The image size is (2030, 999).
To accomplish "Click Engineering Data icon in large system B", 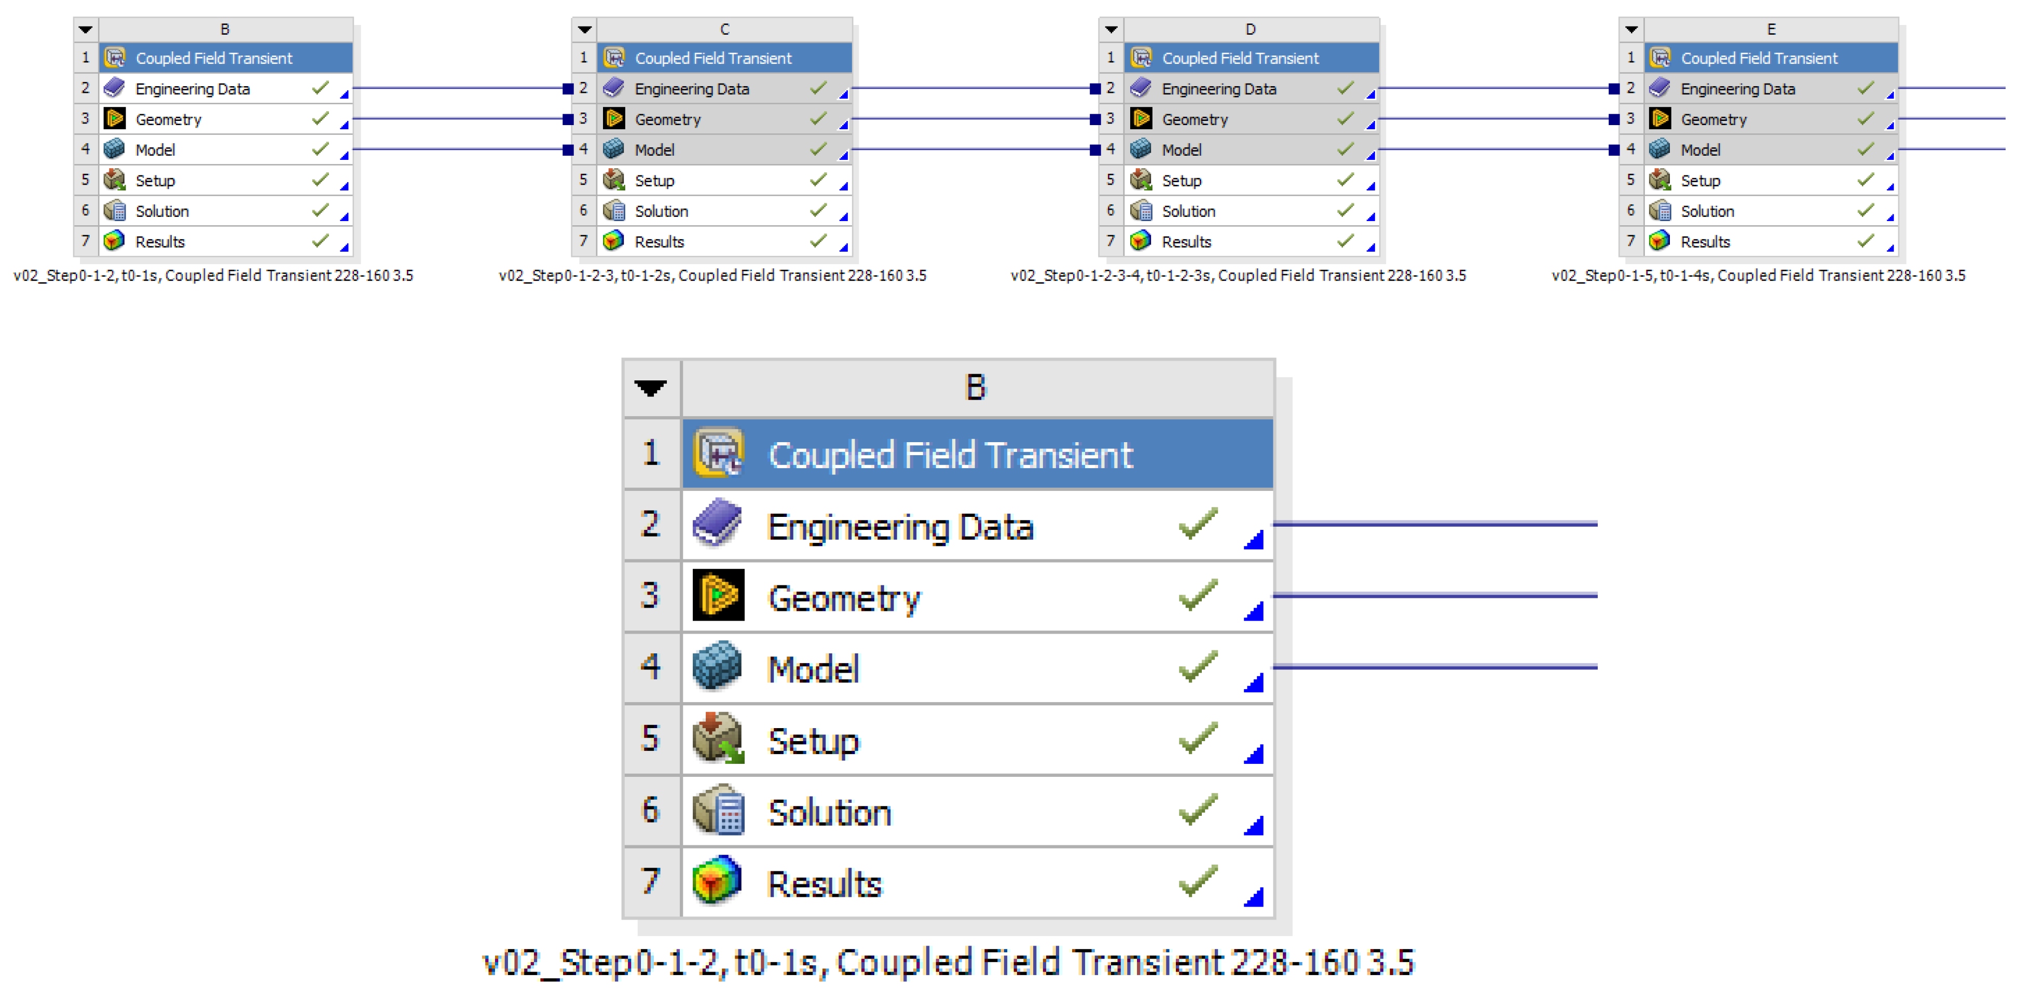I will [716, 524].
